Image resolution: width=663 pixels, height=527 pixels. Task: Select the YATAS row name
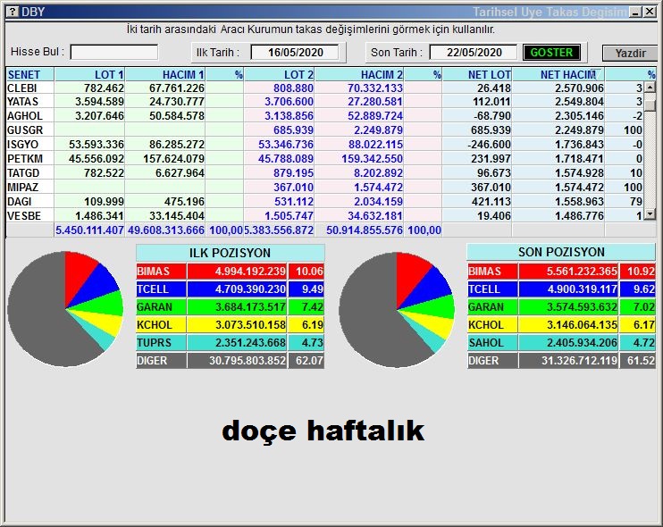tap(23, 102)
